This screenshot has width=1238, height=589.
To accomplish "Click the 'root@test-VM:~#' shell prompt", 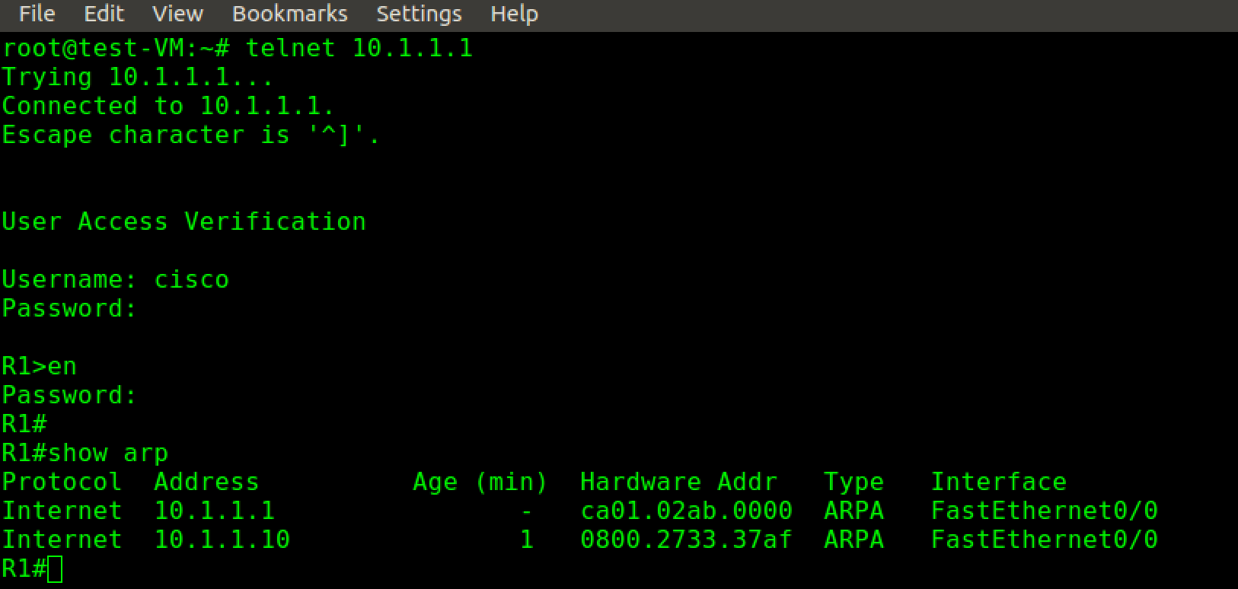I will click(115, 48).
